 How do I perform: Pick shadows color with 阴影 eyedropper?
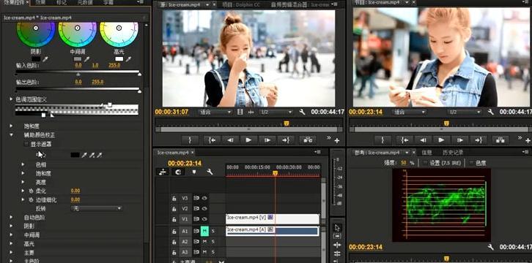pos(45,59)
